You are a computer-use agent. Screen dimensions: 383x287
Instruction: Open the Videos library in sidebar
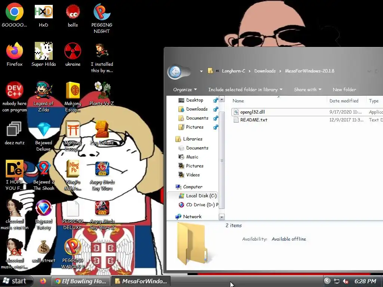pos(193,175)
